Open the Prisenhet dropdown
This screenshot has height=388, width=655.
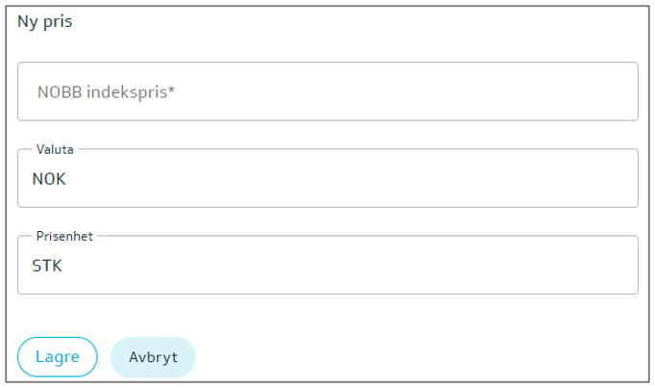327,266
